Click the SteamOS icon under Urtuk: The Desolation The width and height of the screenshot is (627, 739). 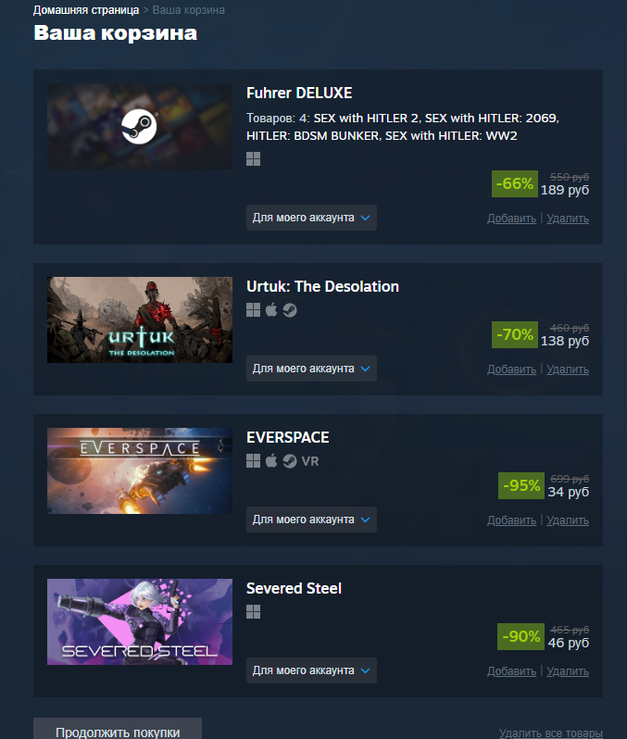click(x=290, y=310)
